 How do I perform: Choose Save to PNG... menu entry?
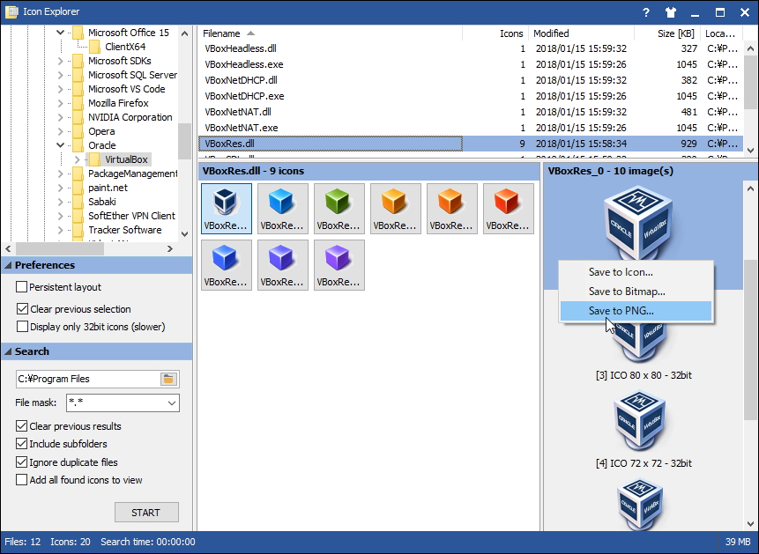click(636, 311)
